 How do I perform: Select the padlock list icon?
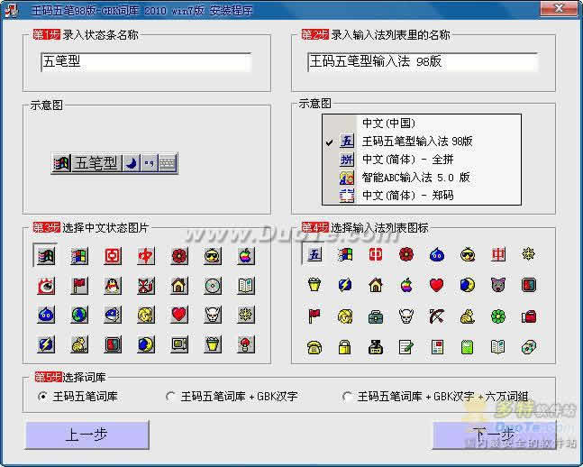click(344, 346)
